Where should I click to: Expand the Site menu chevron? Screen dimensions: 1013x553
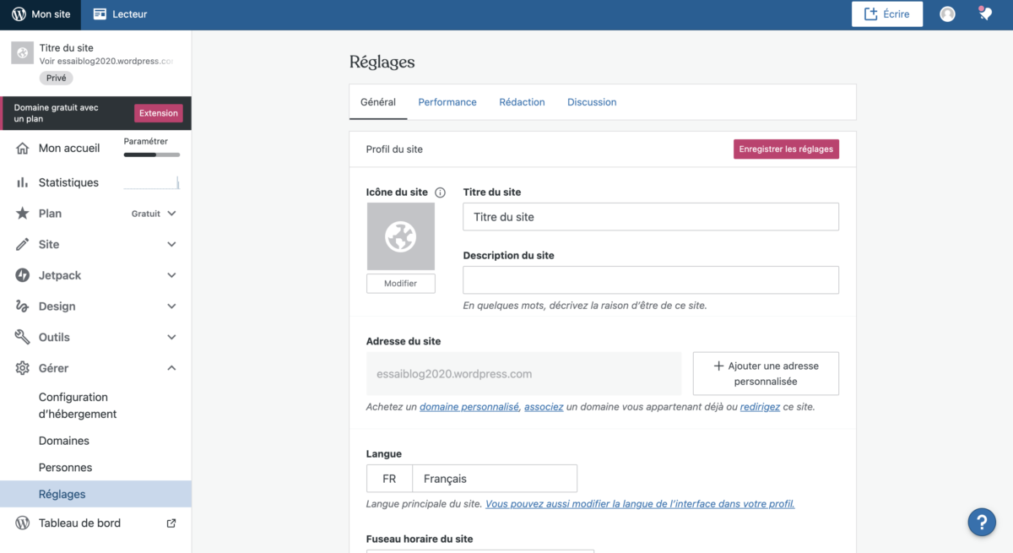(x=171, y=245)
